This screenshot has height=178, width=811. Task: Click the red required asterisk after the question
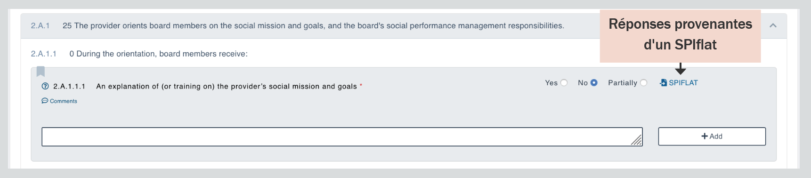click(x=361, y=86)
